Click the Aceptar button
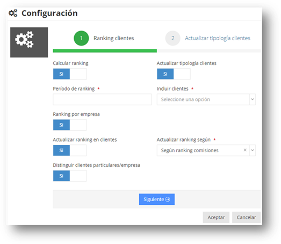Image resolution: width=281 pixels, height=244 pixels. 216,217
